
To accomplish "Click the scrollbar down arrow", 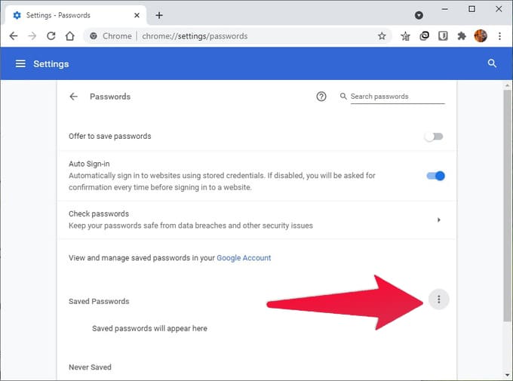I will point(507,375).
